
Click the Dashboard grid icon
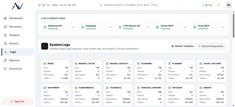(x=6, y=18)
